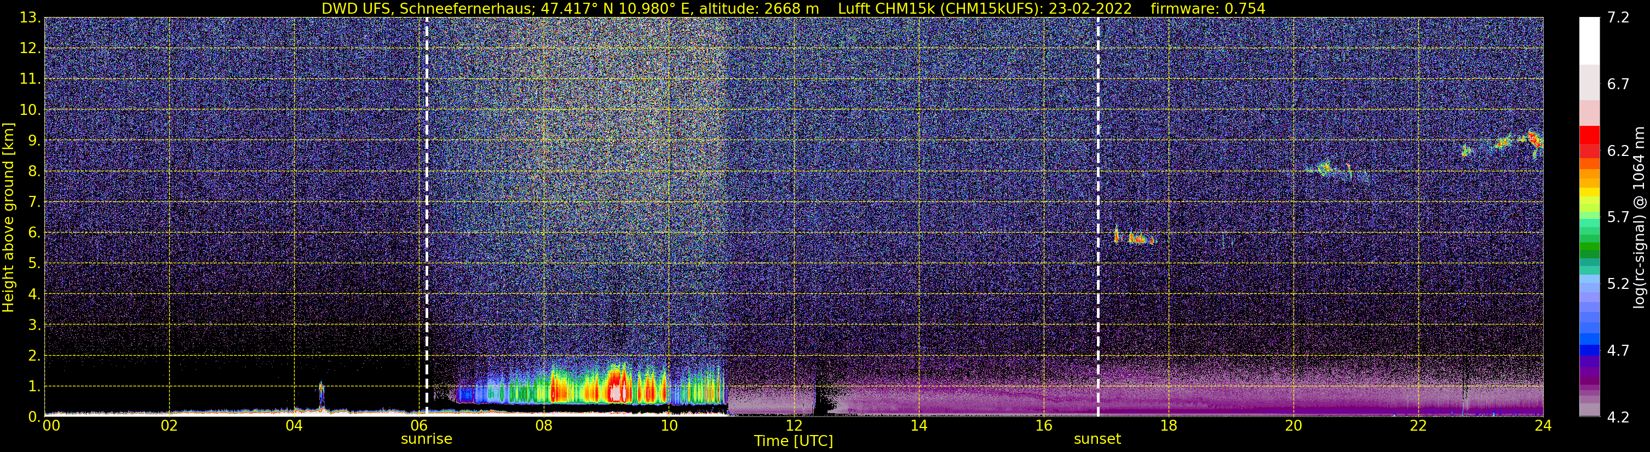Screen dimensions: 1650x452
Task: Click the colorbar value 5.2
Action: point(1618,284)
